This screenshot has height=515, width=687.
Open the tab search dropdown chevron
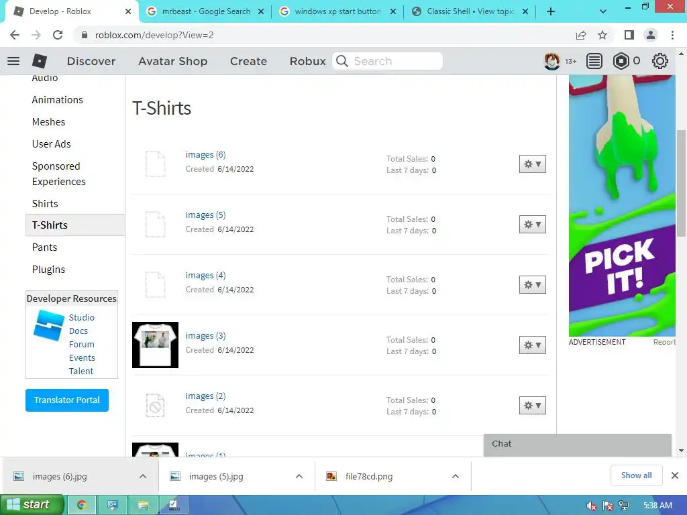(603, 12)
